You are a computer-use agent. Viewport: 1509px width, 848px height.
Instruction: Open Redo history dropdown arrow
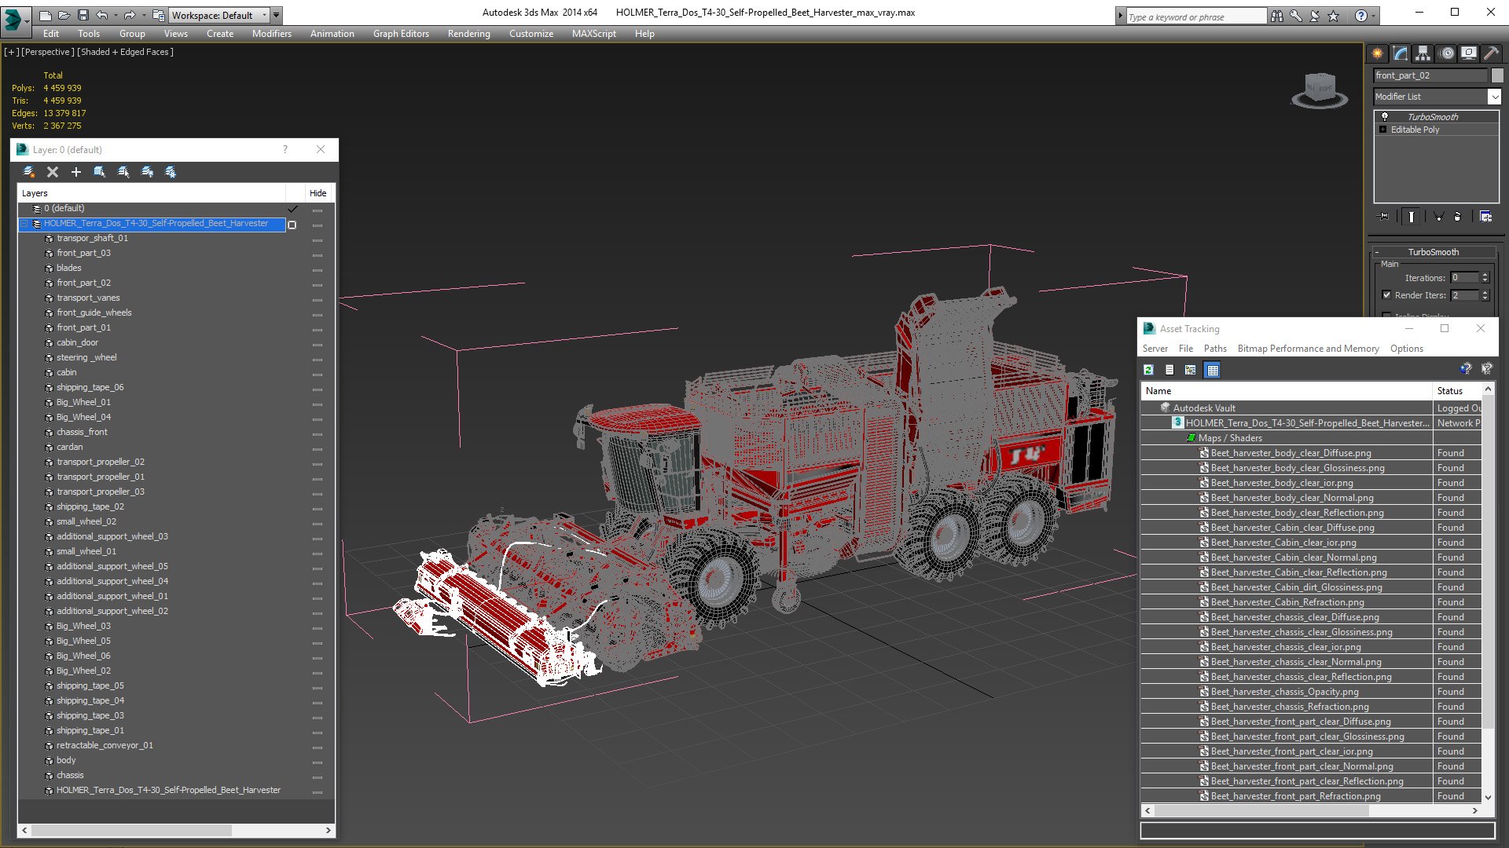(x=143, y=15)
